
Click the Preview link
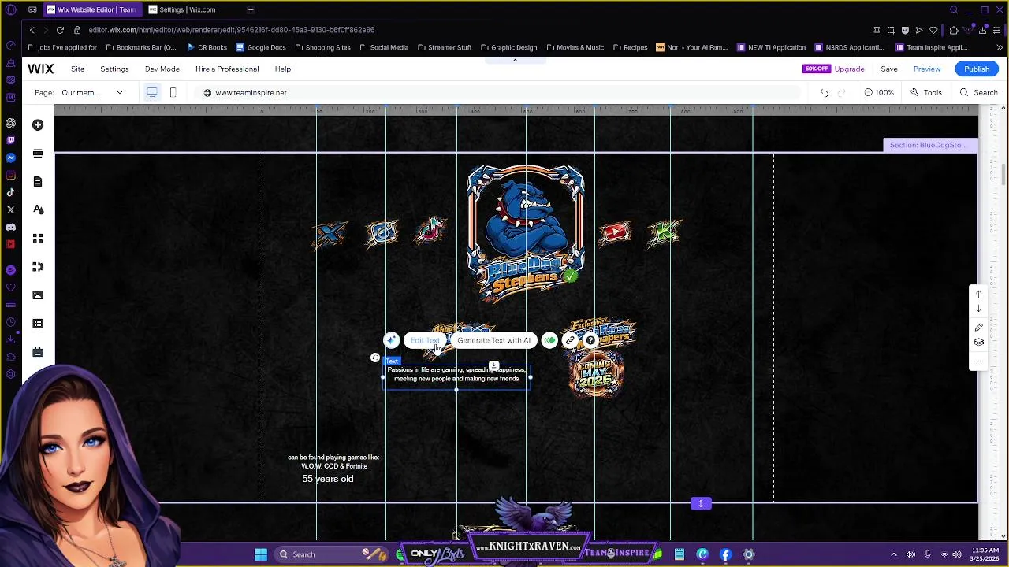tap(927, 69)
